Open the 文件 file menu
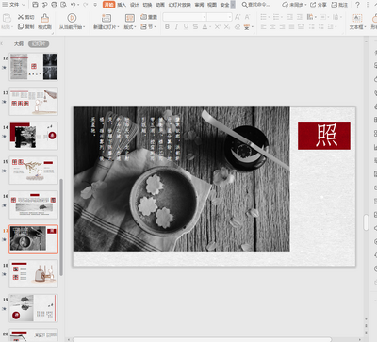Image resolution: width=377 pixels, height=342 pixels. (14, 5)
